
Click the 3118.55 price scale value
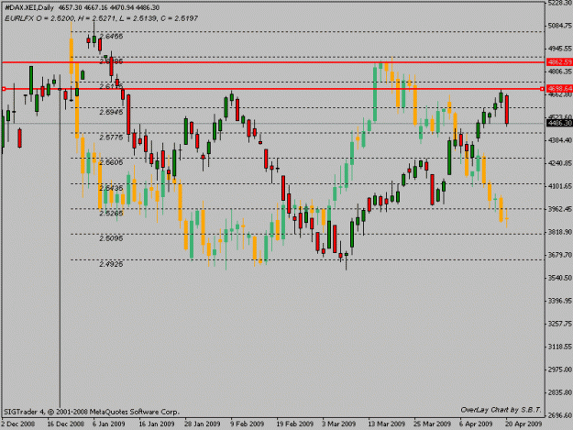(x=560, y=347)
